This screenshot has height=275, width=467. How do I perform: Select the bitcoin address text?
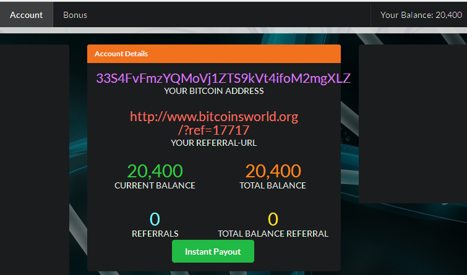click(x=223, y=78)
